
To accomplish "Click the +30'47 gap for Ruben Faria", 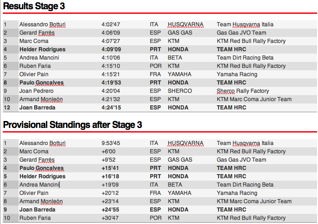I will (110, 218).
